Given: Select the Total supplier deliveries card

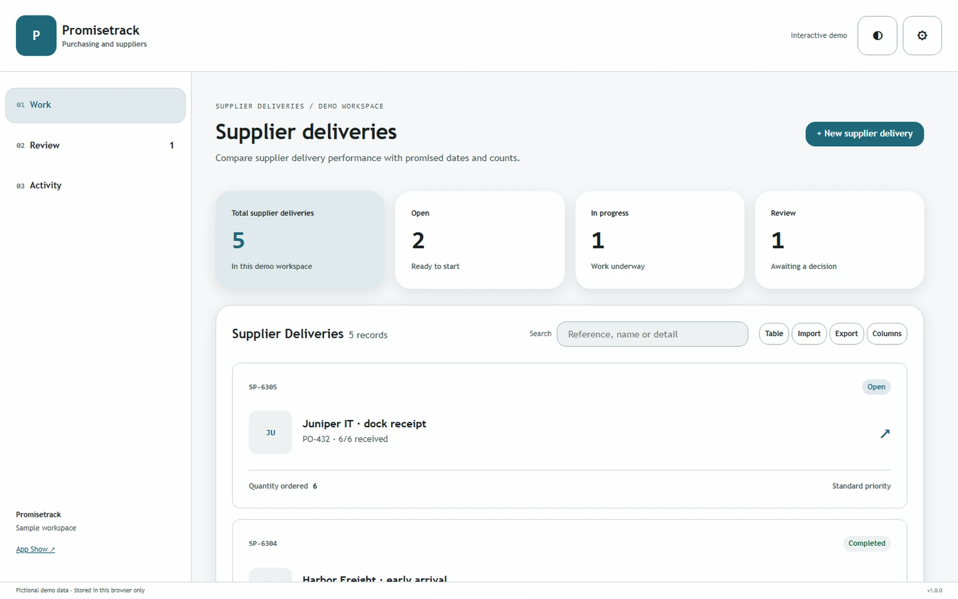Looking at the screenshot, I should click(300, 240).
